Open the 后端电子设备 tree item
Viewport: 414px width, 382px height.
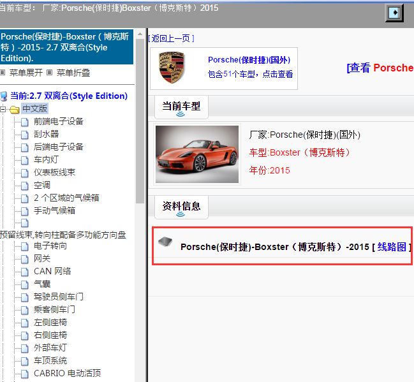click(x=58, y=147)
